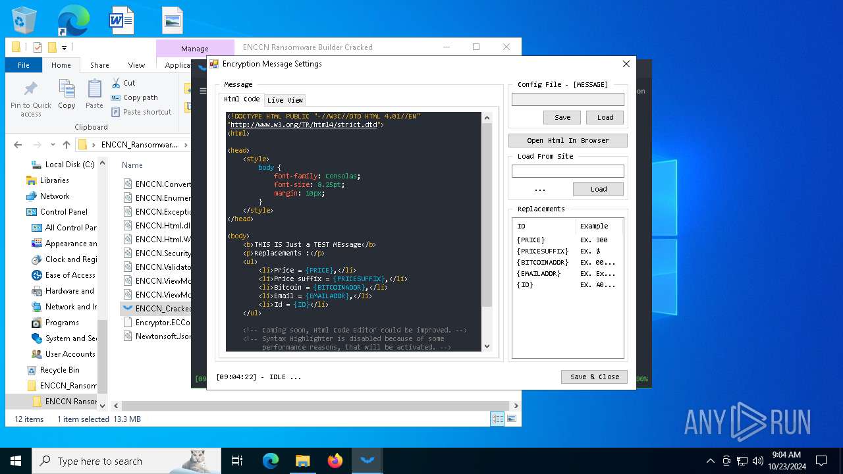Click the Up one level arrow in Explorer
Screen dimensions: 843x474
(x=66, y=145)
